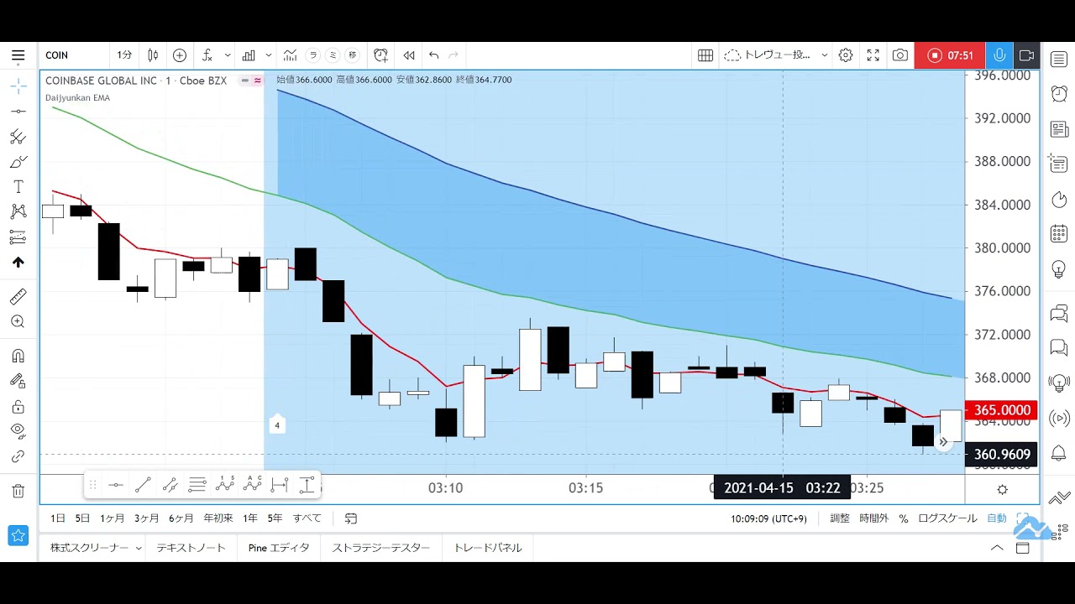The width and height of the screenshot is (1075, 604).
Task: Toggle the microphone in the recording bar
Action: pos(999,55)
